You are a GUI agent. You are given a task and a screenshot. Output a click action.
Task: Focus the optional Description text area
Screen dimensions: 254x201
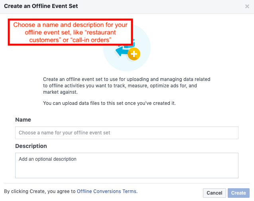click(127, 166)
